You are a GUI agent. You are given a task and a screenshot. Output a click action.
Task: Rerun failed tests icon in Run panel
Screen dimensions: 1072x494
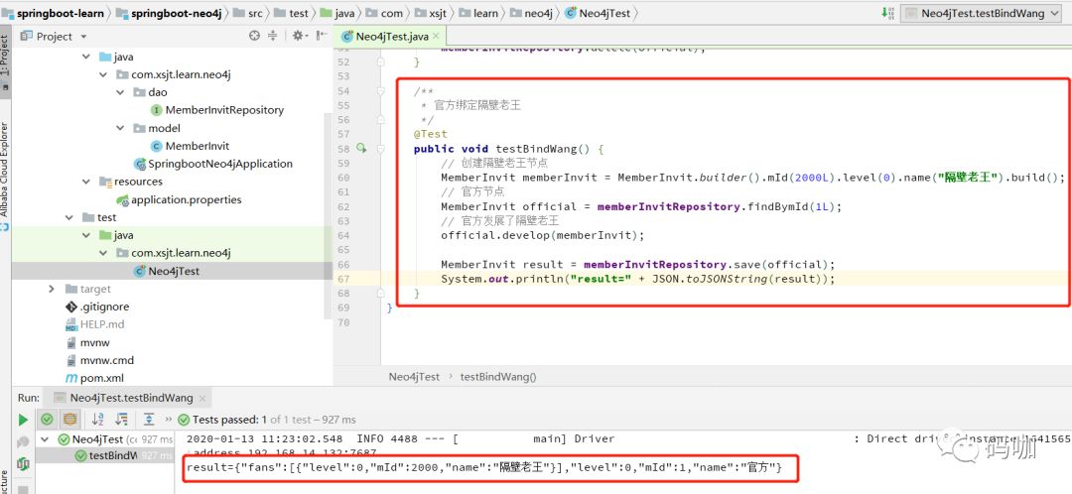click(23, 441)
